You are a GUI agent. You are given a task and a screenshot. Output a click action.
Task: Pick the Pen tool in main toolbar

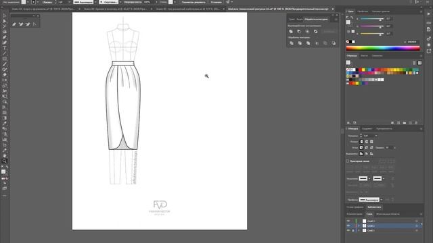[x=5, y=37]
